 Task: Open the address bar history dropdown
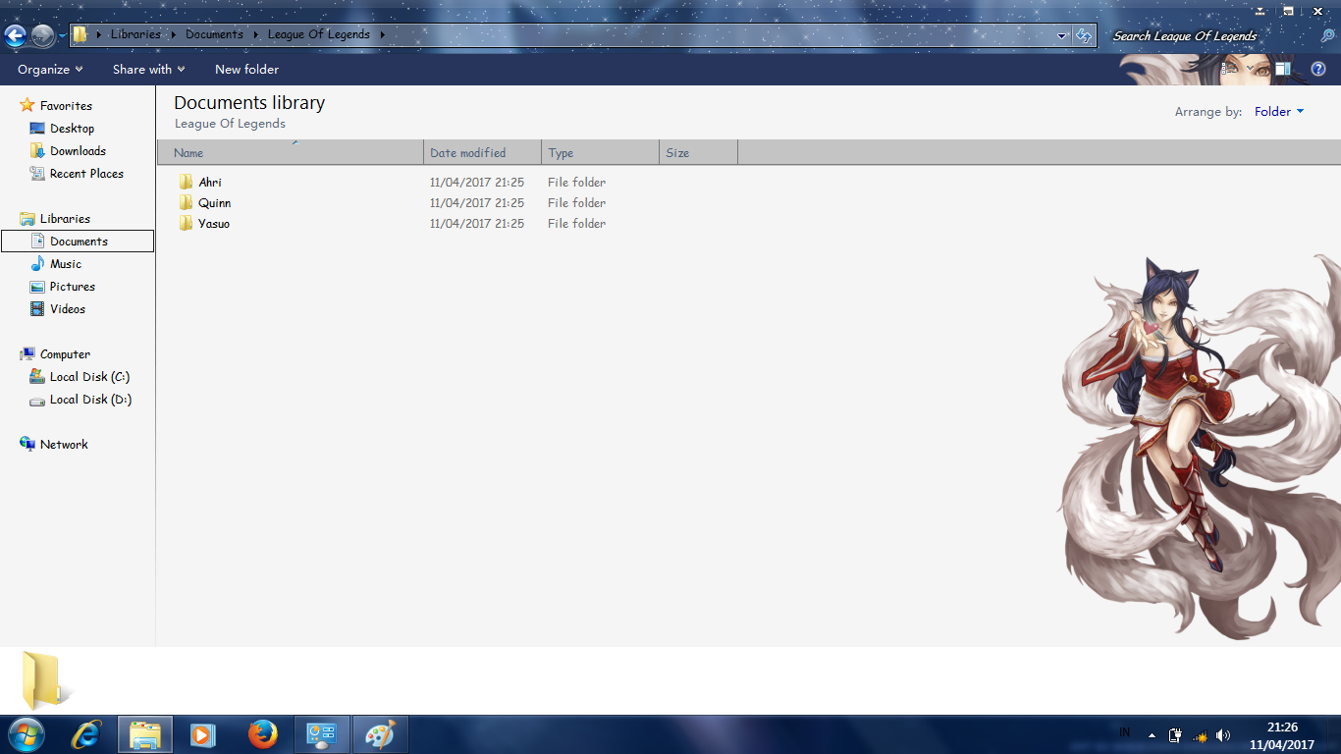click(1061, 35)
